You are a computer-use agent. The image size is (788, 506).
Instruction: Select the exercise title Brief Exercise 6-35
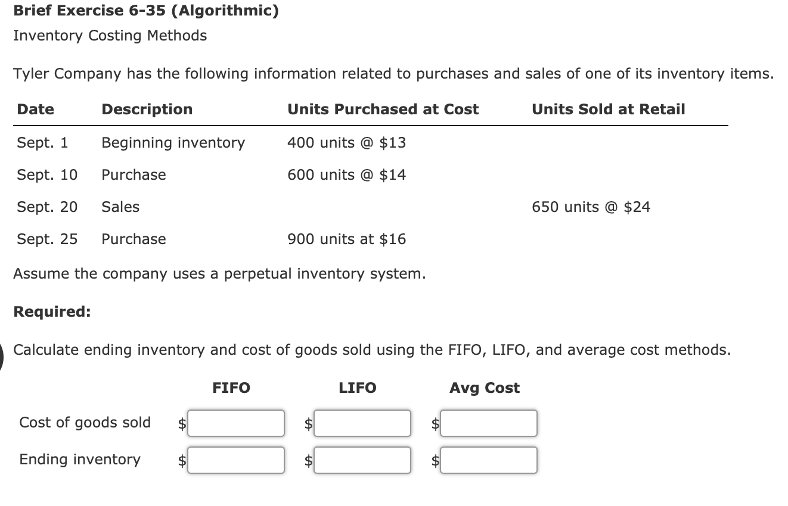(145, 10)
